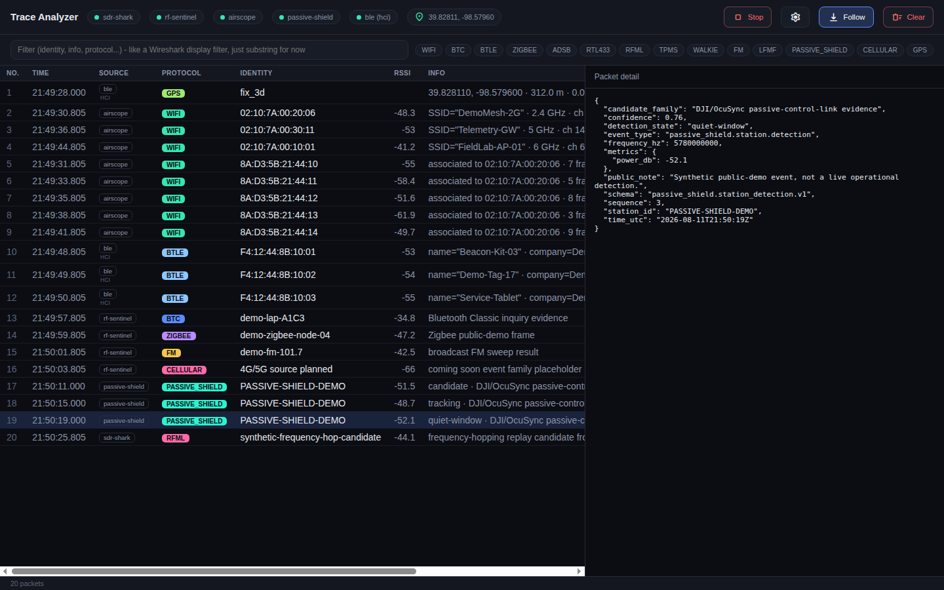Click the passive-shield source chip

tap(306, 17)
